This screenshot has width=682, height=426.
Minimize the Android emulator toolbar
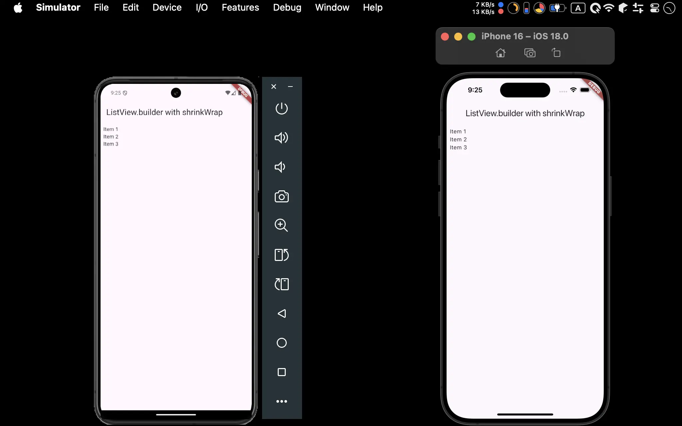(x=290, y=87)
